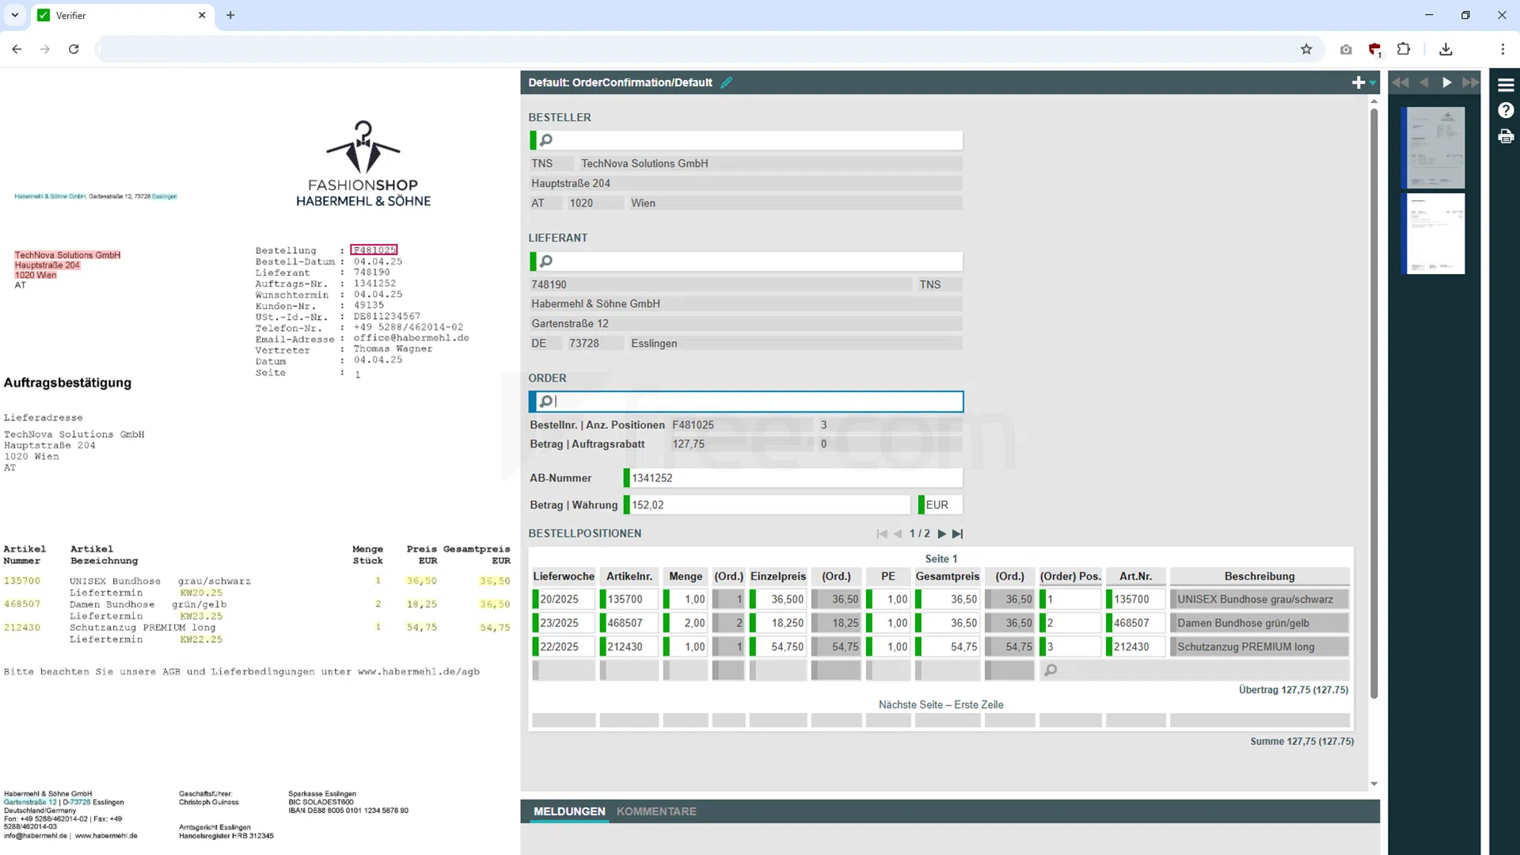
Task: Switch to the Meldungen tab
Action: (569, 811)
